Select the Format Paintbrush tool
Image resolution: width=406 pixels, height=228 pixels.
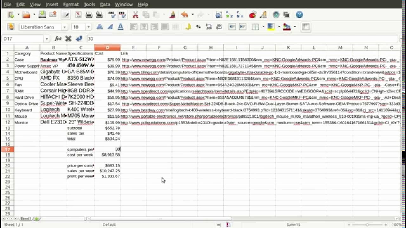click(172, 15)
